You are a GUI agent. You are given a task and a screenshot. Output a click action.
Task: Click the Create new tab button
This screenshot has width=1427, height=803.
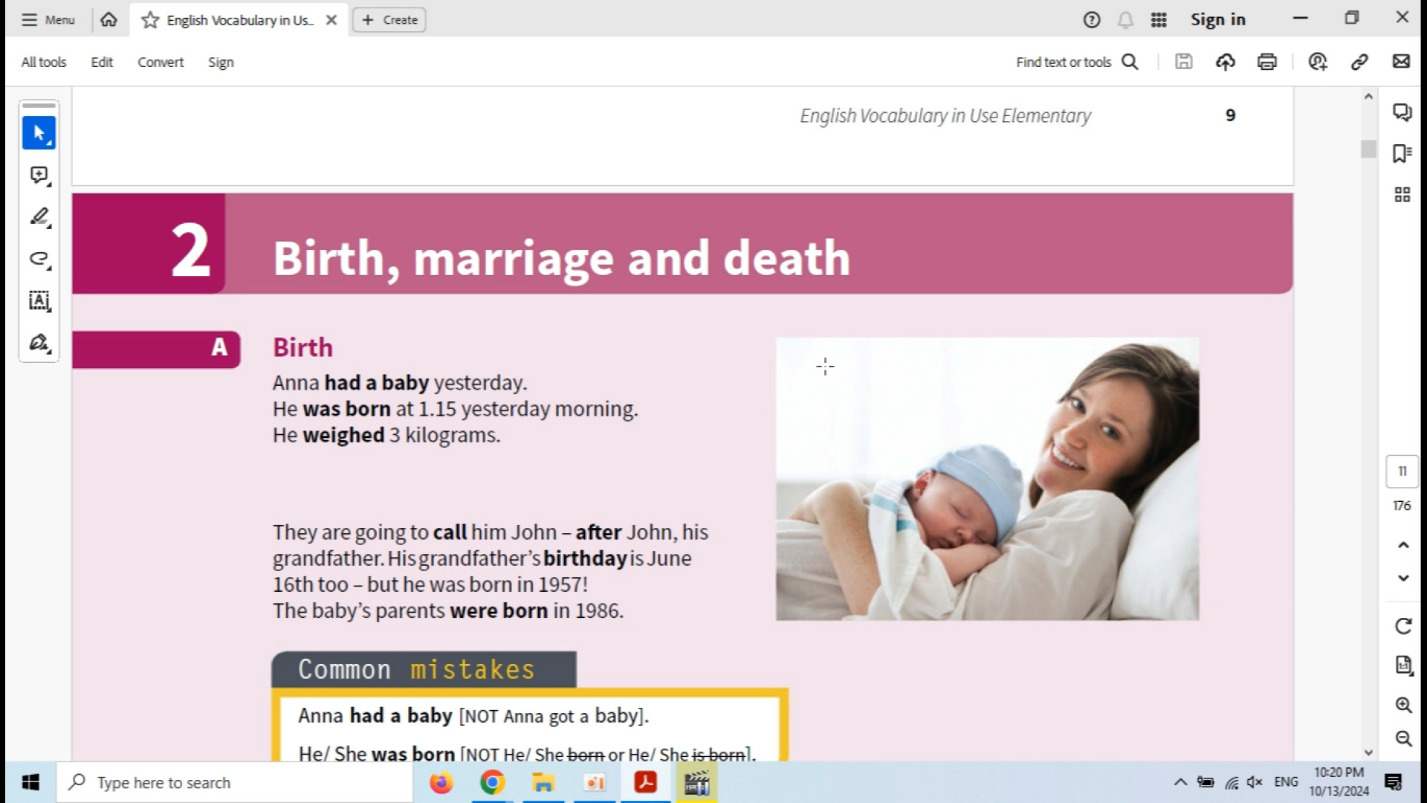coord(389,20)
